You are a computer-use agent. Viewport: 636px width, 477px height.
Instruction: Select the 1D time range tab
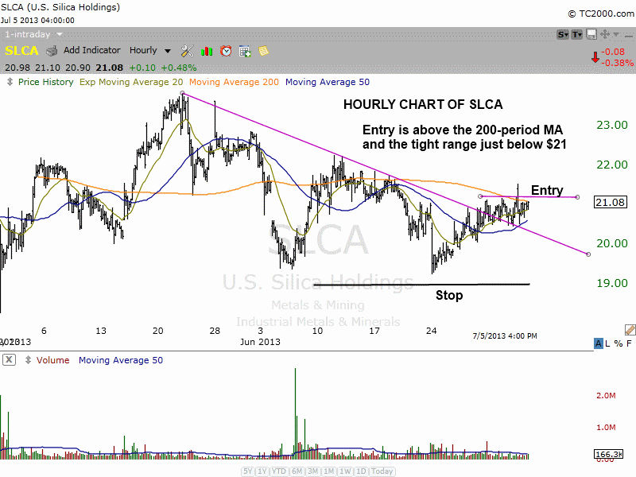[x=361, y=471]
